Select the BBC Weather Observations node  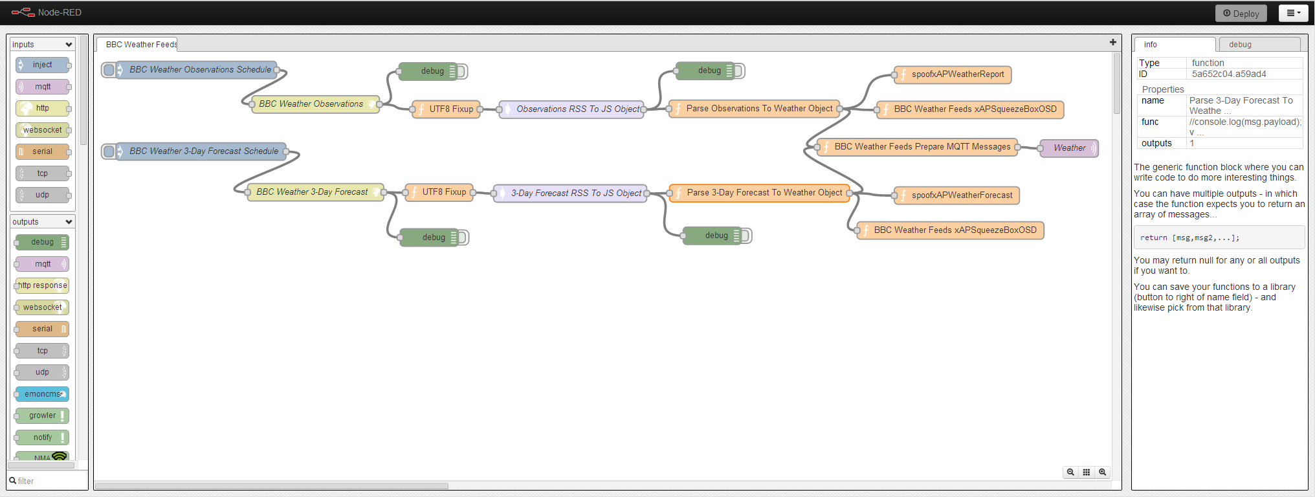316,104
